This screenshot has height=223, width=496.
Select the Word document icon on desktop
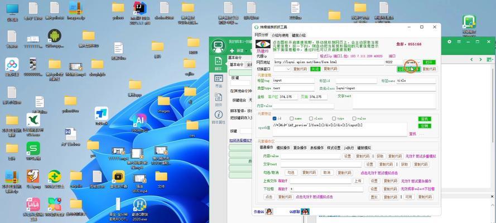[70, 137]
